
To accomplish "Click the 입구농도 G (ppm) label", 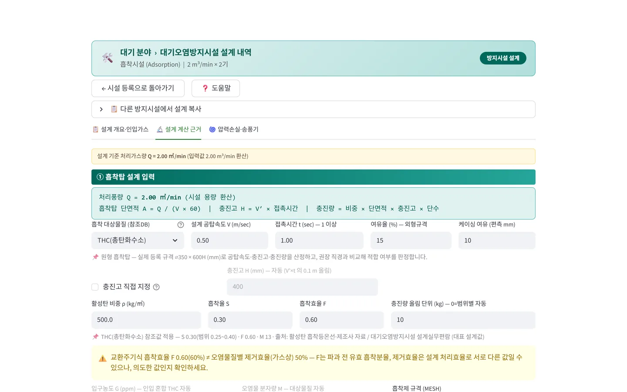I will pos(141,389).
